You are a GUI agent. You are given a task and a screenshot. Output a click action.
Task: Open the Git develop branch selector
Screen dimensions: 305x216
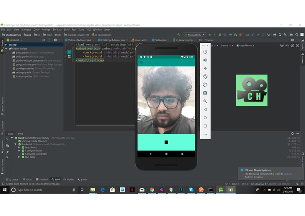(x=258, y=184)
